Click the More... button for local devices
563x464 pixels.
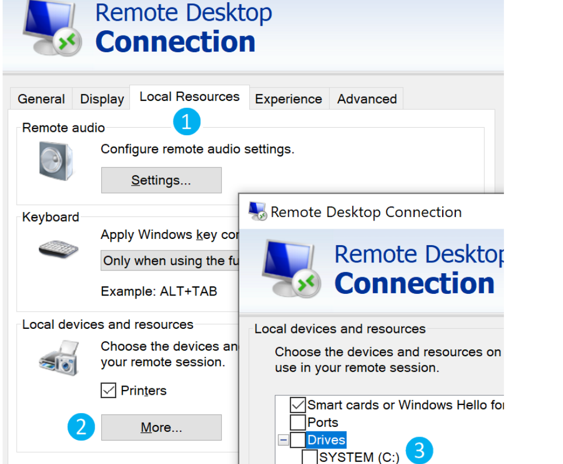[x=161, y=427]
